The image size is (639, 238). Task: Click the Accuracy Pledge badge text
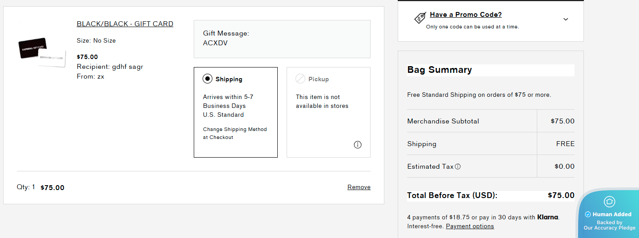(x=609, y=225)
